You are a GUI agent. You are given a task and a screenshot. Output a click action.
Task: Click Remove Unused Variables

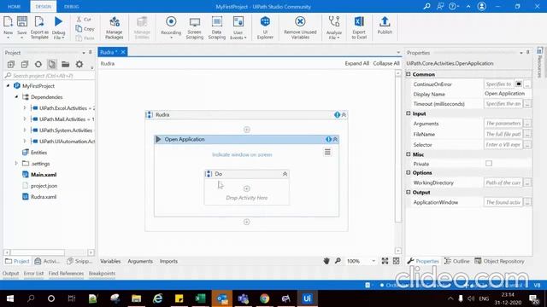coord(300,27)
